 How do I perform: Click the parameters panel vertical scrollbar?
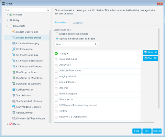coord(159,68)
